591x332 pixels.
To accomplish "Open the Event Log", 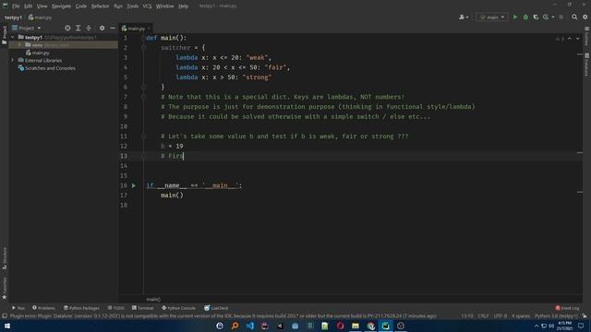I will 567,308.
